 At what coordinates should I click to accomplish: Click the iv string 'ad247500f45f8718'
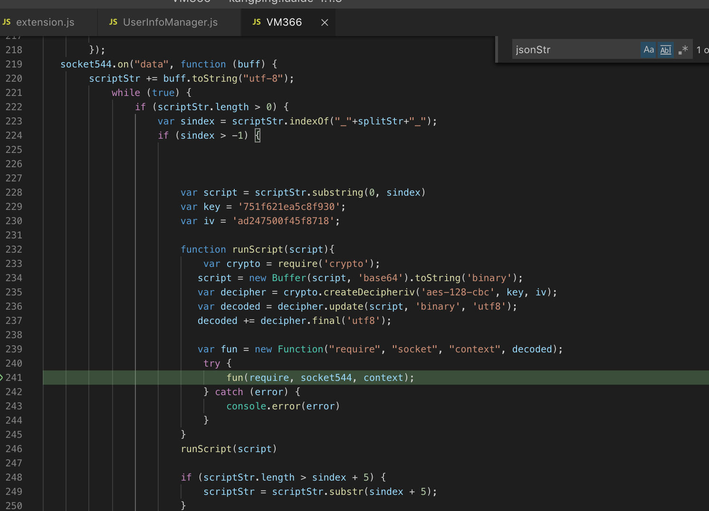click(x=284, y=221)
